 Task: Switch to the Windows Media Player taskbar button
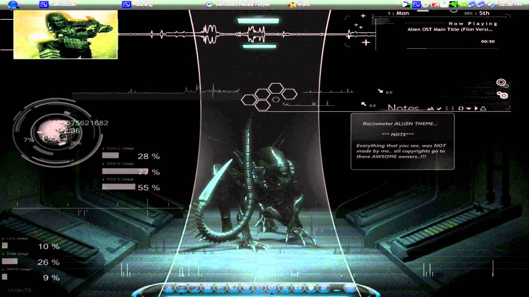[238, 4]
